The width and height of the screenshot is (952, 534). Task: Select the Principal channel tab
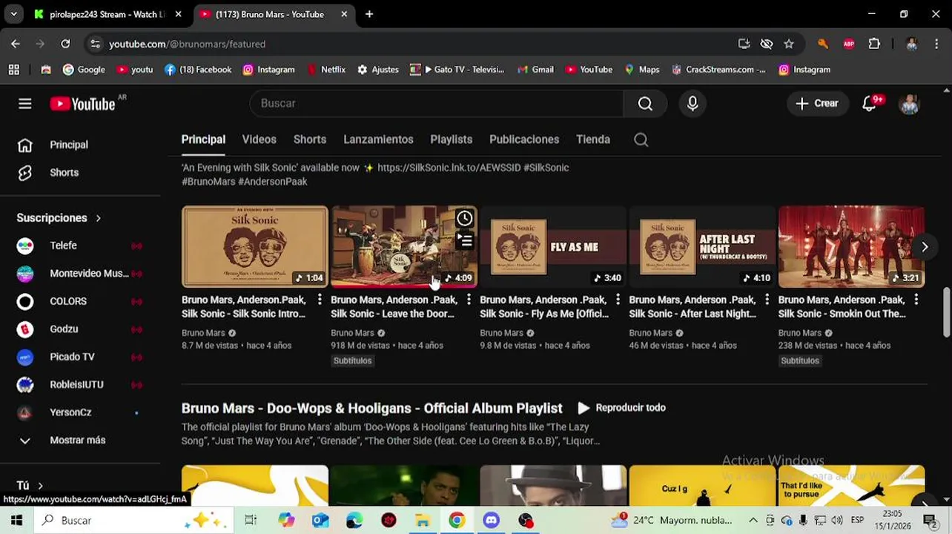pos(203,139)
